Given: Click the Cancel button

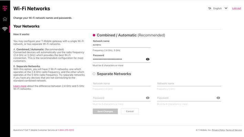Looking at the screenshot, I should [130, 111].
